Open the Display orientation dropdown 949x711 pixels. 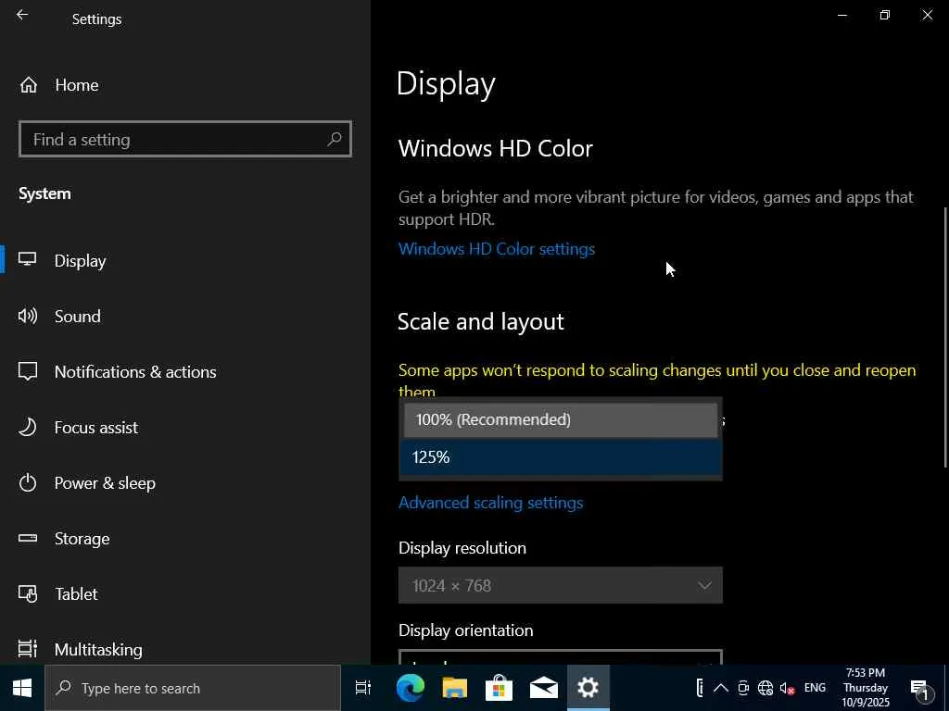click(x=561, y=657)
